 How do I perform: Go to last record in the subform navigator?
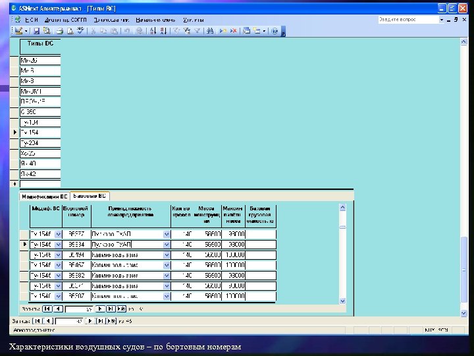pyautogui.click(x=111, y=309)
